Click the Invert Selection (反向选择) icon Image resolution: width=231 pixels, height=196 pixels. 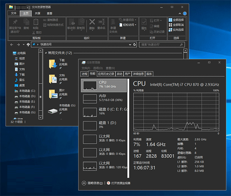coord(170,30)
